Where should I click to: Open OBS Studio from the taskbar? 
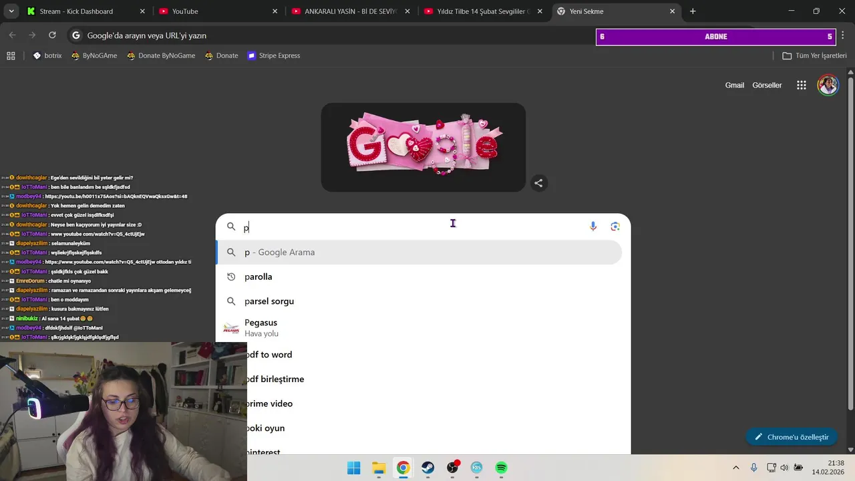pyautogui.click(x=453, y=468)
